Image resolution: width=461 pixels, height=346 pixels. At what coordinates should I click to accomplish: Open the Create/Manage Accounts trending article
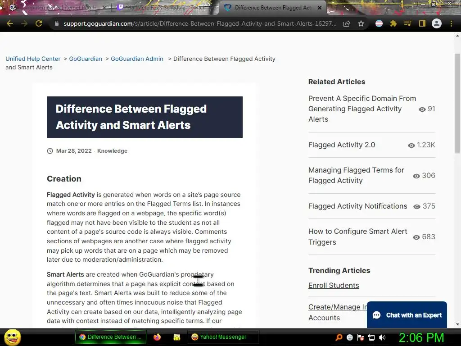pyautogui.click(x=338, y=313)
